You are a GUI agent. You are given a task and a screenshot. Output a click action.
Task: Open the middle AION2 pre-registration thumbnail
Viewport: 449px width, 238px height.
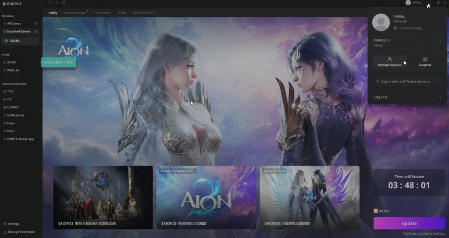coord(206,197)
